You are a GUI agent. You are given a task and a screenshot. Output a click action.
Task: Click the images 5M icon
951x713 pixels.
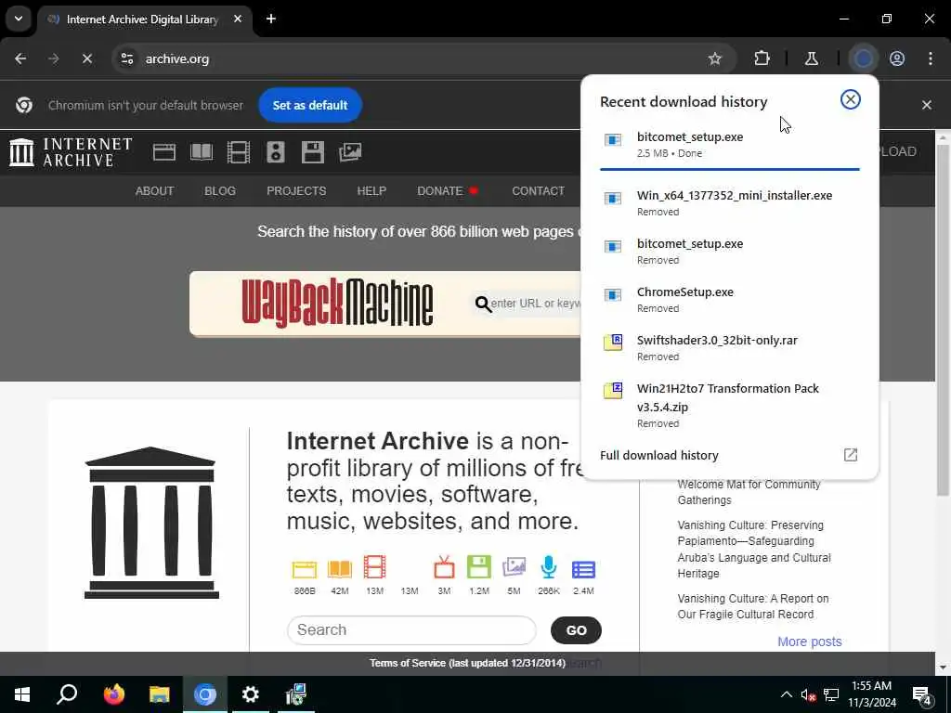click(514, 567)
